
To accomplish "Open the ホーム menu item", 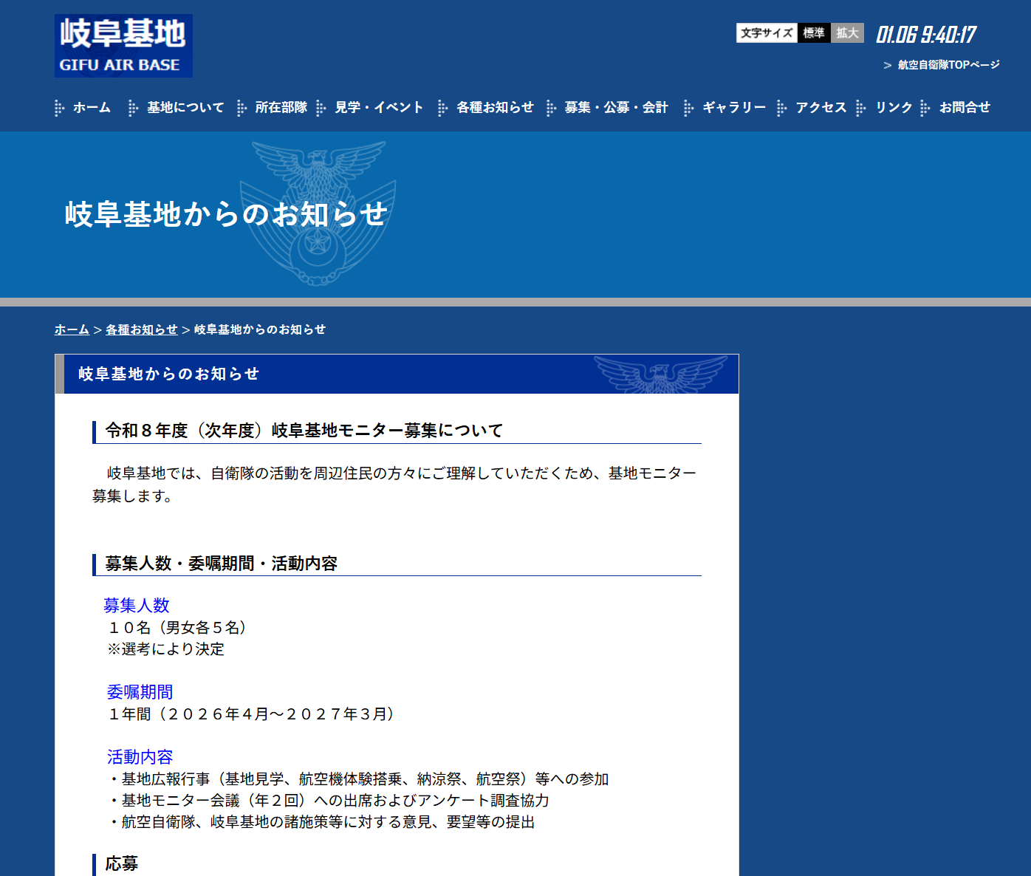I will pos(92,108).
